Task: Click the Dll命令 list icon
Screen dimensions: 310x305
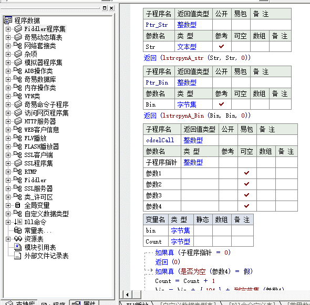Action: pos(18,222)
